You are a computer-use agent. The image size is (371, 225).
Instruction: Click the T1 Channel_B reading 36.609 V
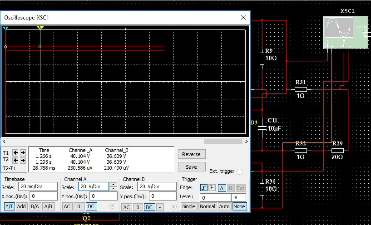tap(116, 156)
